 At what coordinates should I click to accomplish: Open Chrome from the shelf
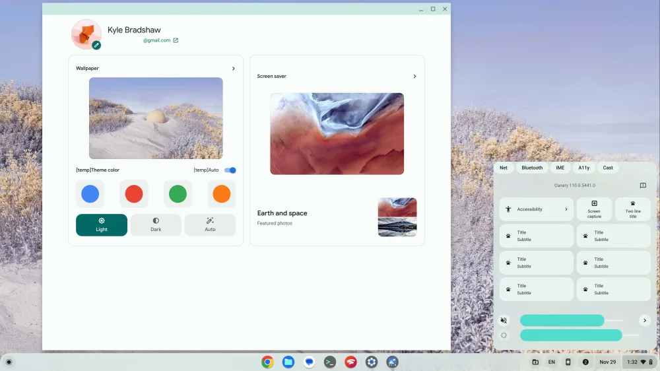(267, 362)
